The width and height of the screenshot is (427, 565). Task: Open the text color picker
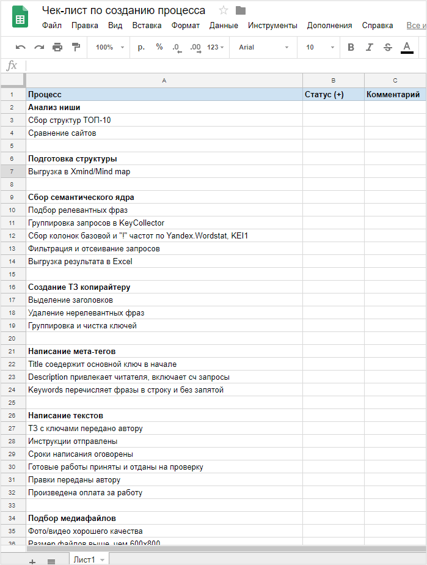[407, 47]
